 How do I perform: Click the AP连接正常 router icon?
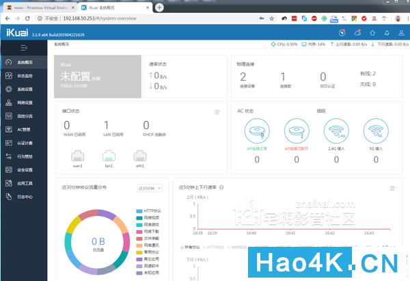257,131
